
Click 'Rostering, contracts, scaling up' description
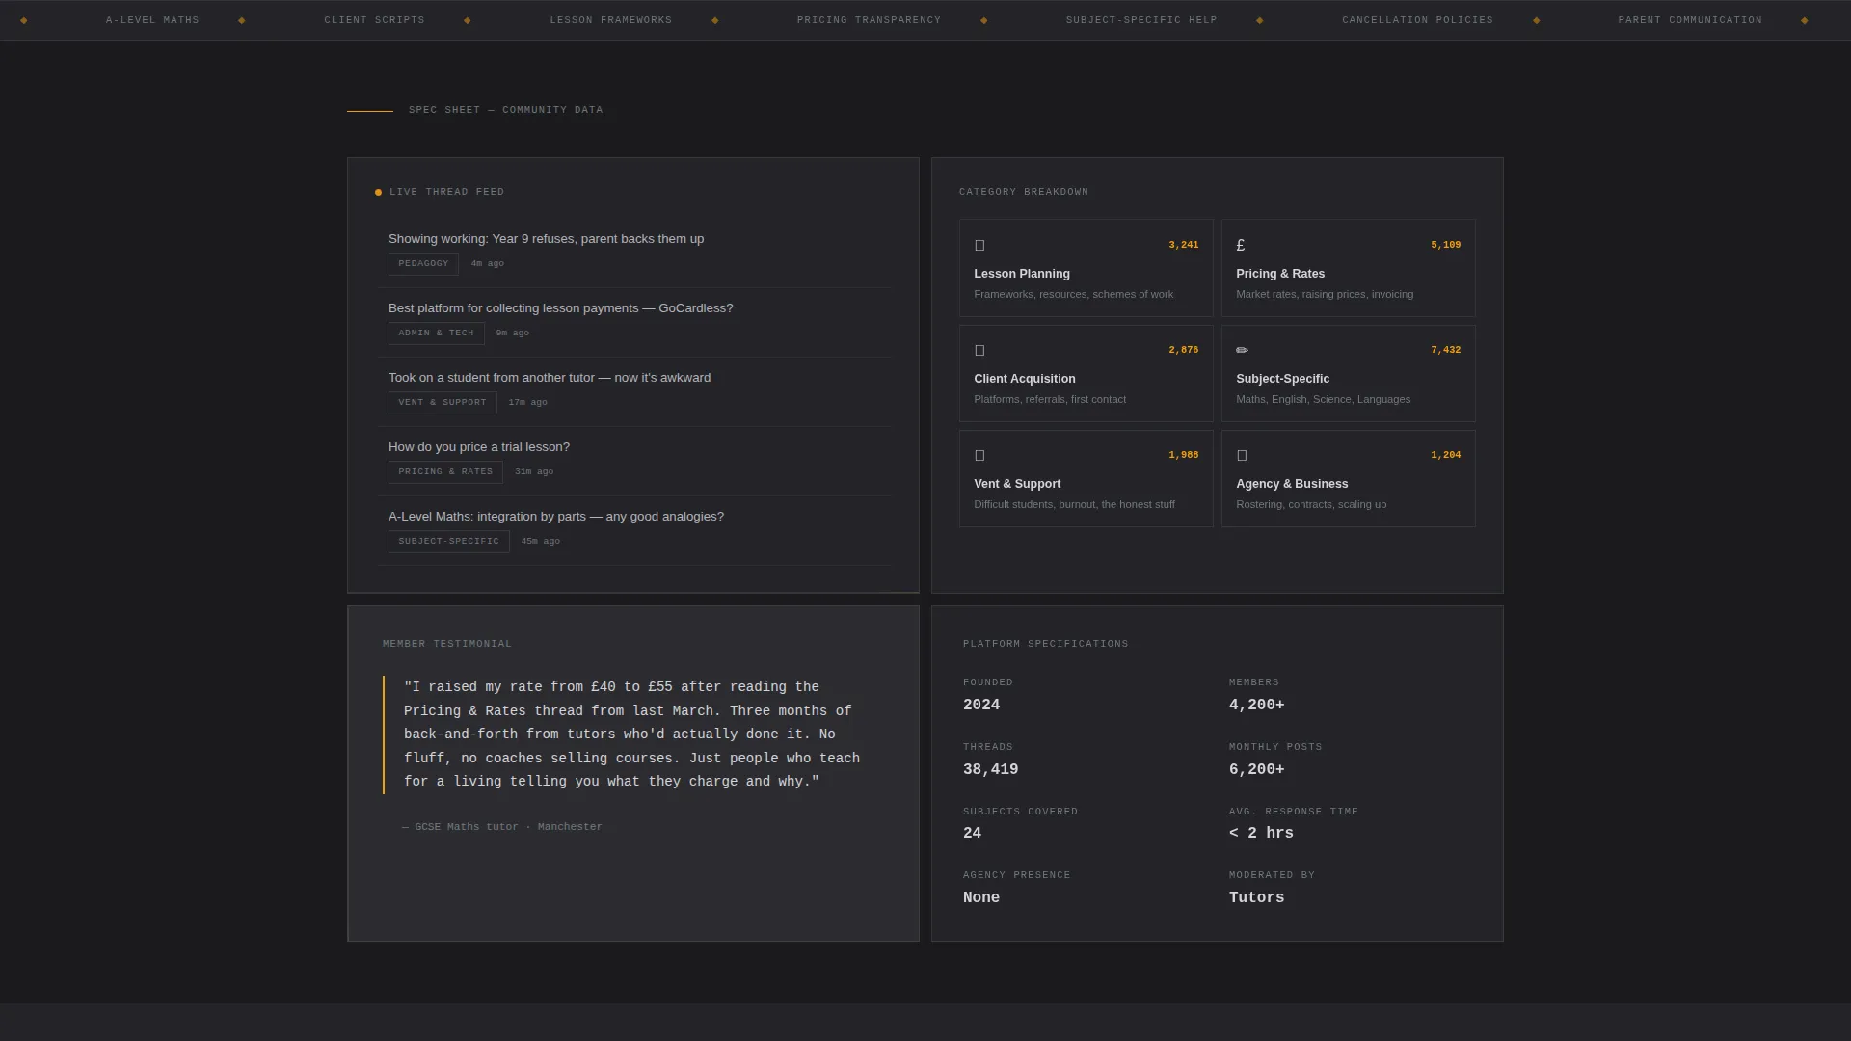click(x=1311, y=505)
